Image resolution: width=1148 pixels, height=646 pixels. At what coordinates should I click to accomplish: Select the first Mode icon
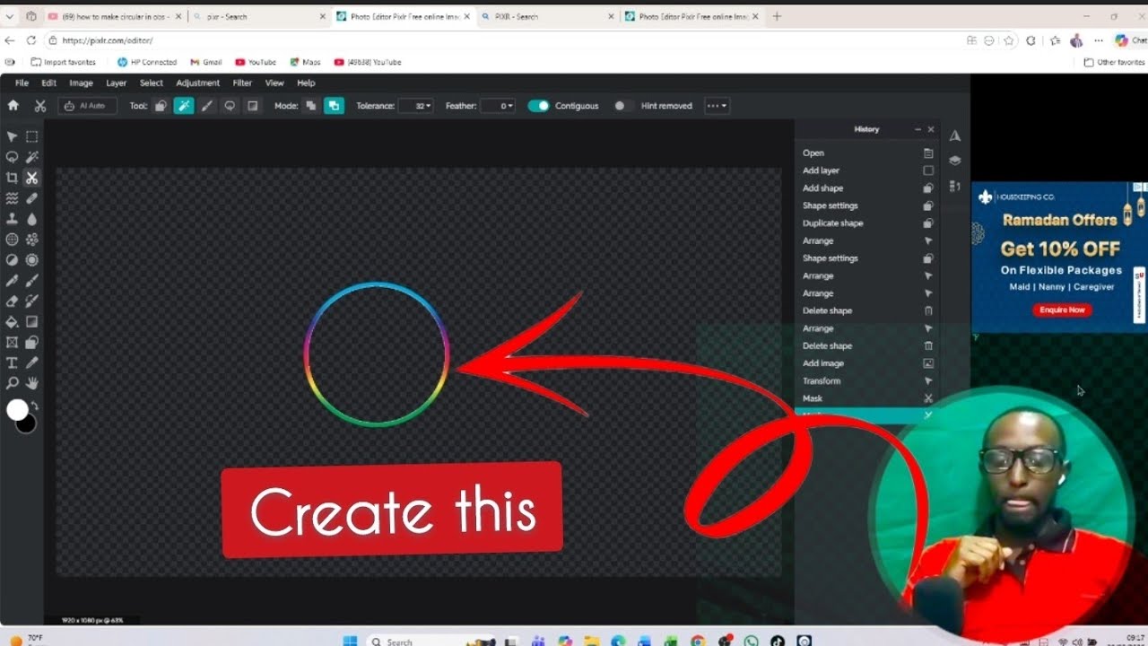click(x=311, y=106)
